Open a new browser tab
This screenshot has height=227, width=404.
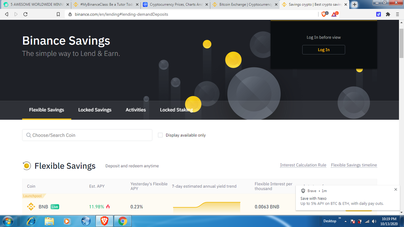click(354, 5)
